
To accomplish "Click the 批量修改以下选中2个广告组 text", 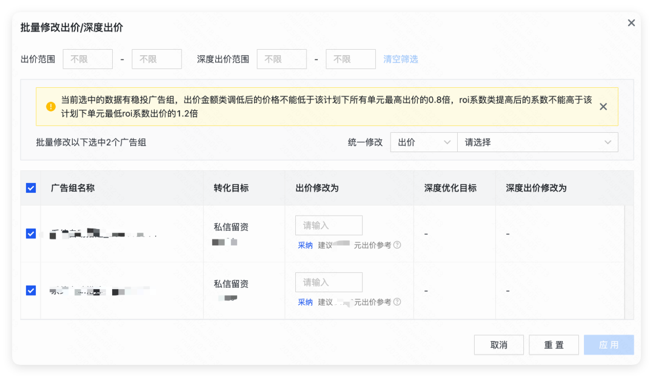I will coord(91,142).
